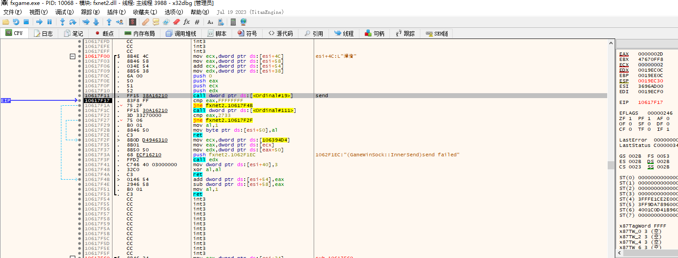Open the calculator icon

click(x=233, y=21)
